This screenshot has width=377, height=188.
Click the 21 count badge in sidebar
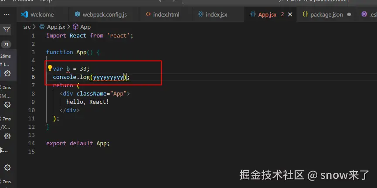point(6,44)
